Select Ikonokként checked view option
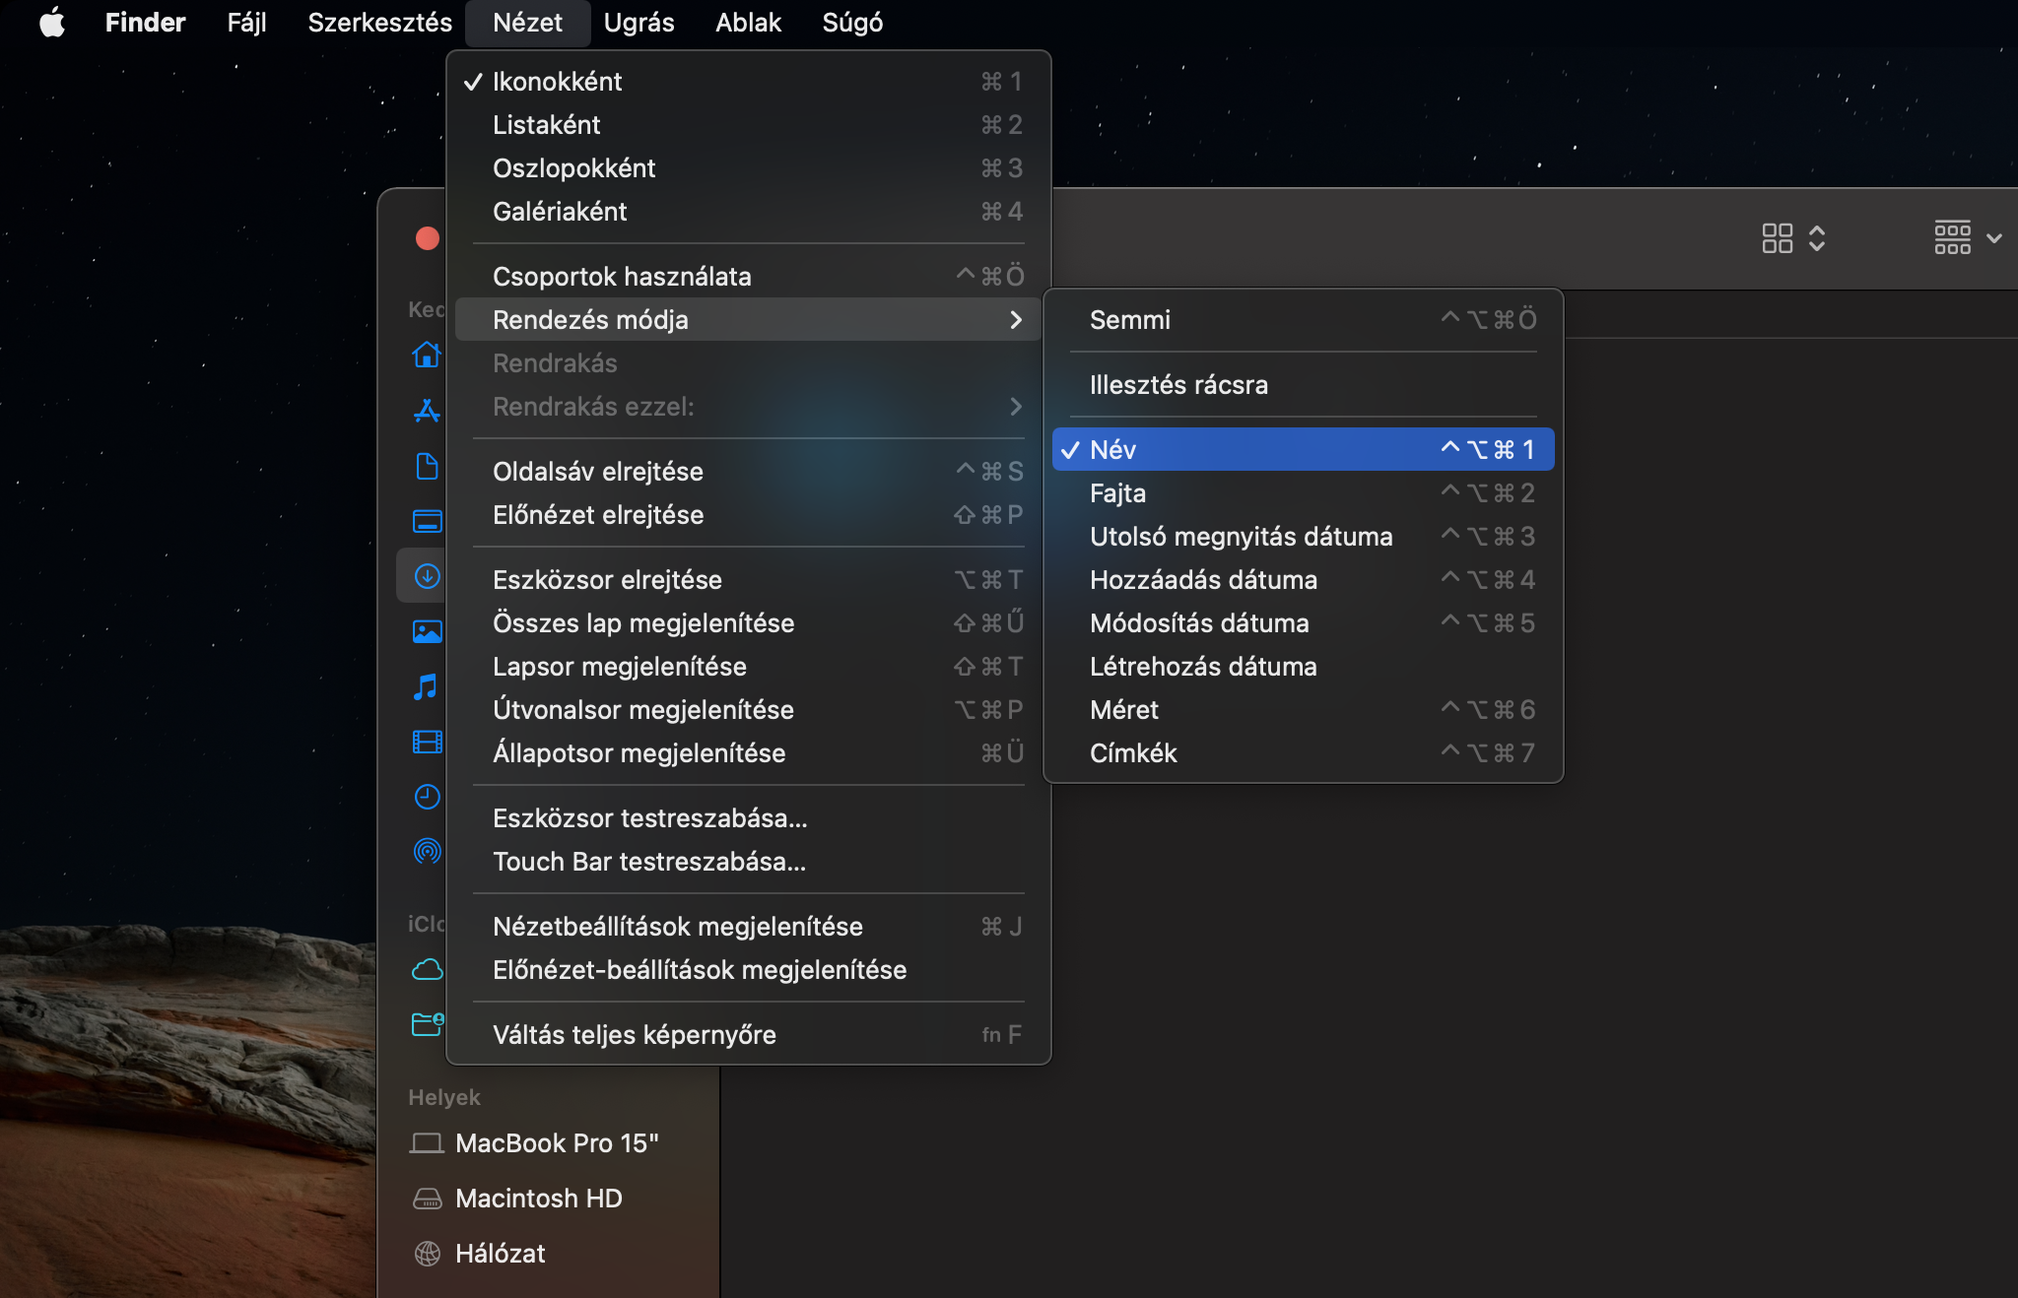The width and height of the screenshot is (2018, 1298). (749, 82)
